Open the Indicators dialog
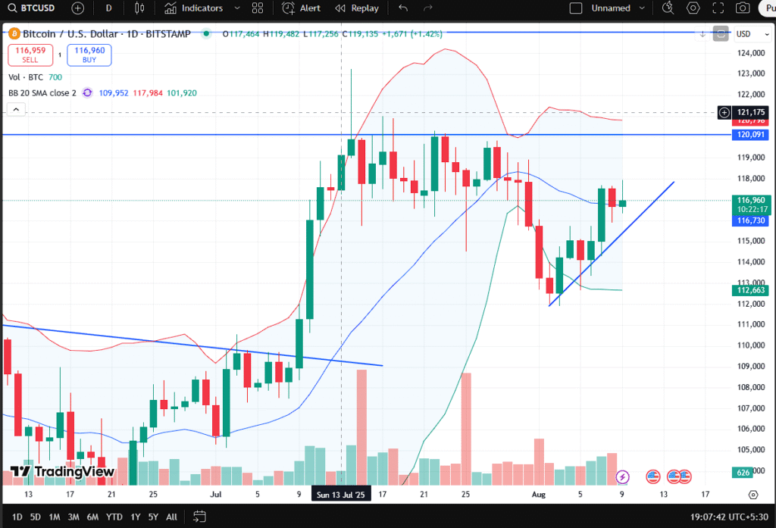This screenshot has height=528, width=776. [x=193, y=8]
